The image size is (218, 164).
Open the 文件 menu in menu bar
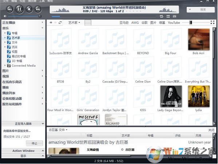coord(6,1)
